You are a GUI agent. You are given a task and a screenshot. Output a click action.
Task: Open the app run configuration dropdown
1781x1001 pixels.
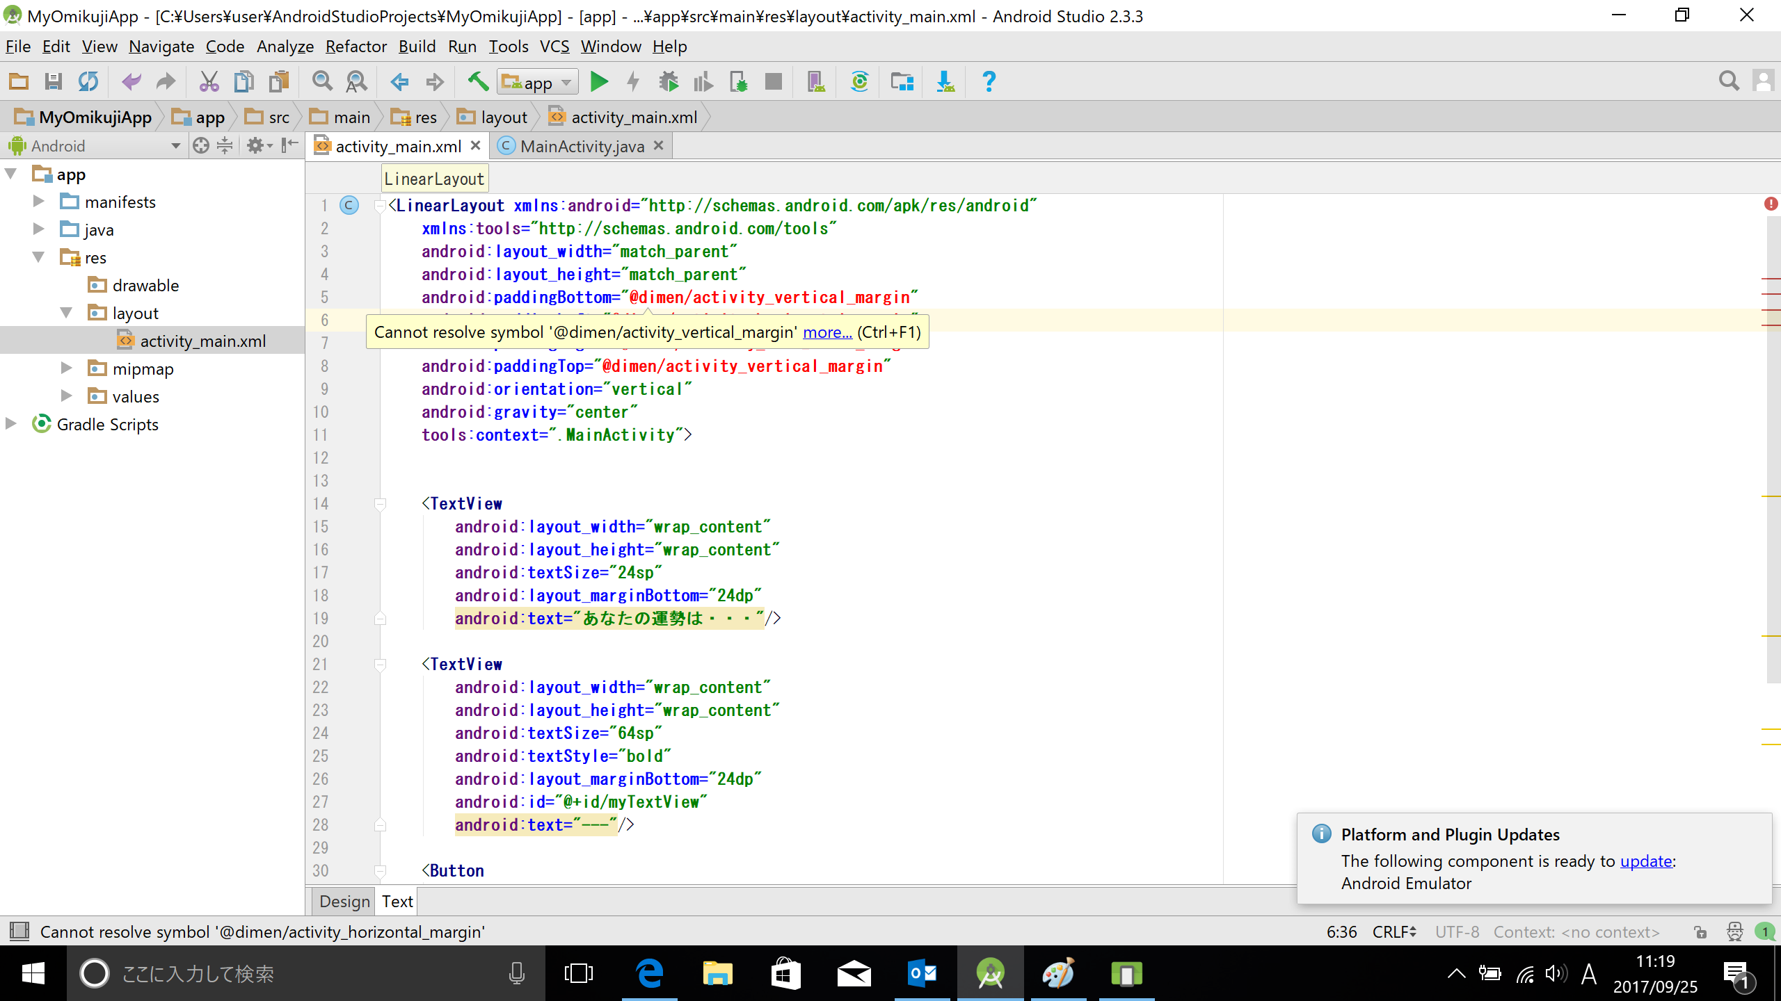(x=538, y=82)
